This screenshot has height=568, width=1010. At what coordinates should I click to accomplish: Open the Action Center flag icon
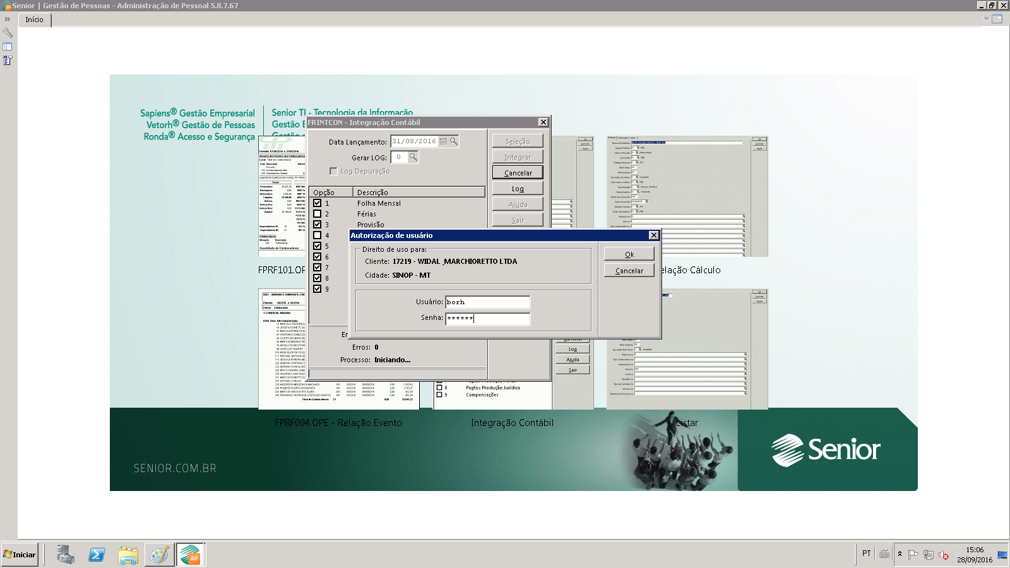point(913,555)
